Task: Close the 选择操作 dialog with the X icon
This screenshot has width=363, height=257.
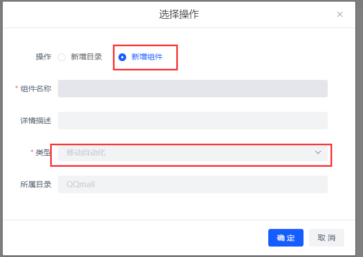Action: click(x=340, y=14)
